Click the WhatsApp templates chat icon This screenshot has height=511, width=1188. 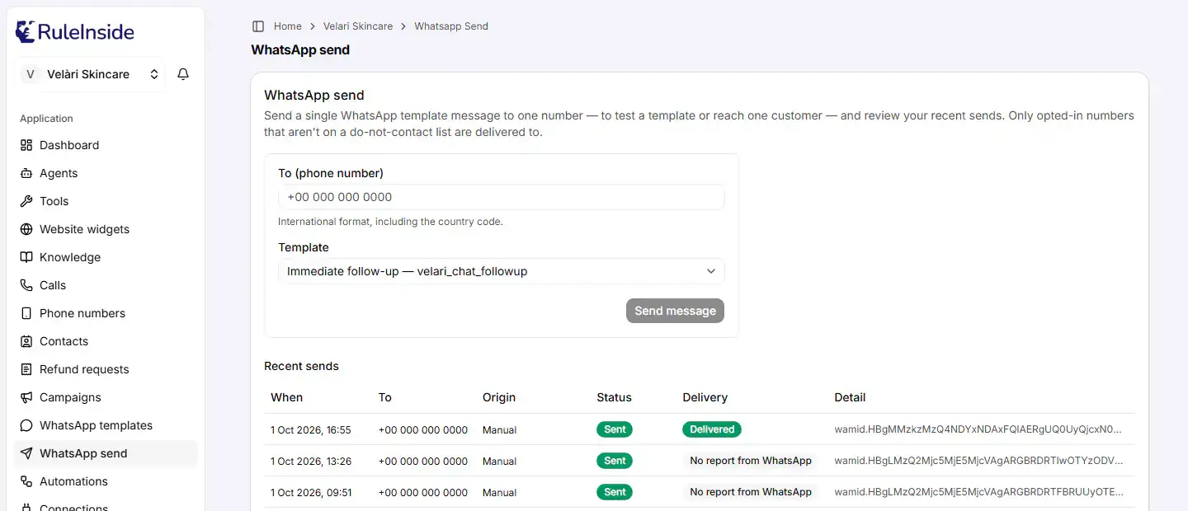point(26,425)
